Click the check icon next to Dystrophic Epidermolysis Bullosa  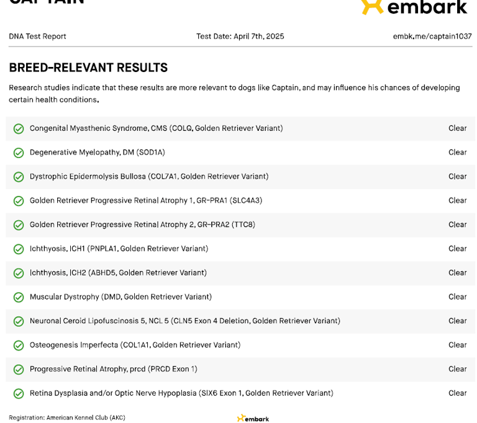pyautogui.click(x=19, y=177)
